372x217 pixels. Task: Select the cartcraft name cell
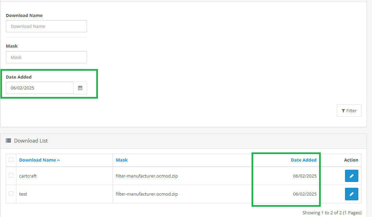tap(28, 176)
